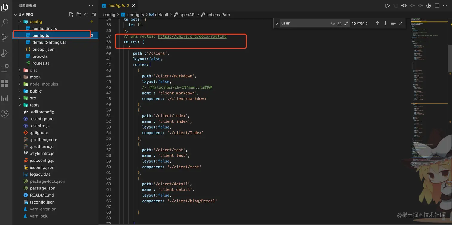This screenshot has width=452, height=225.
Task: Toggle regular expression search option
Action: coord(346,24)
